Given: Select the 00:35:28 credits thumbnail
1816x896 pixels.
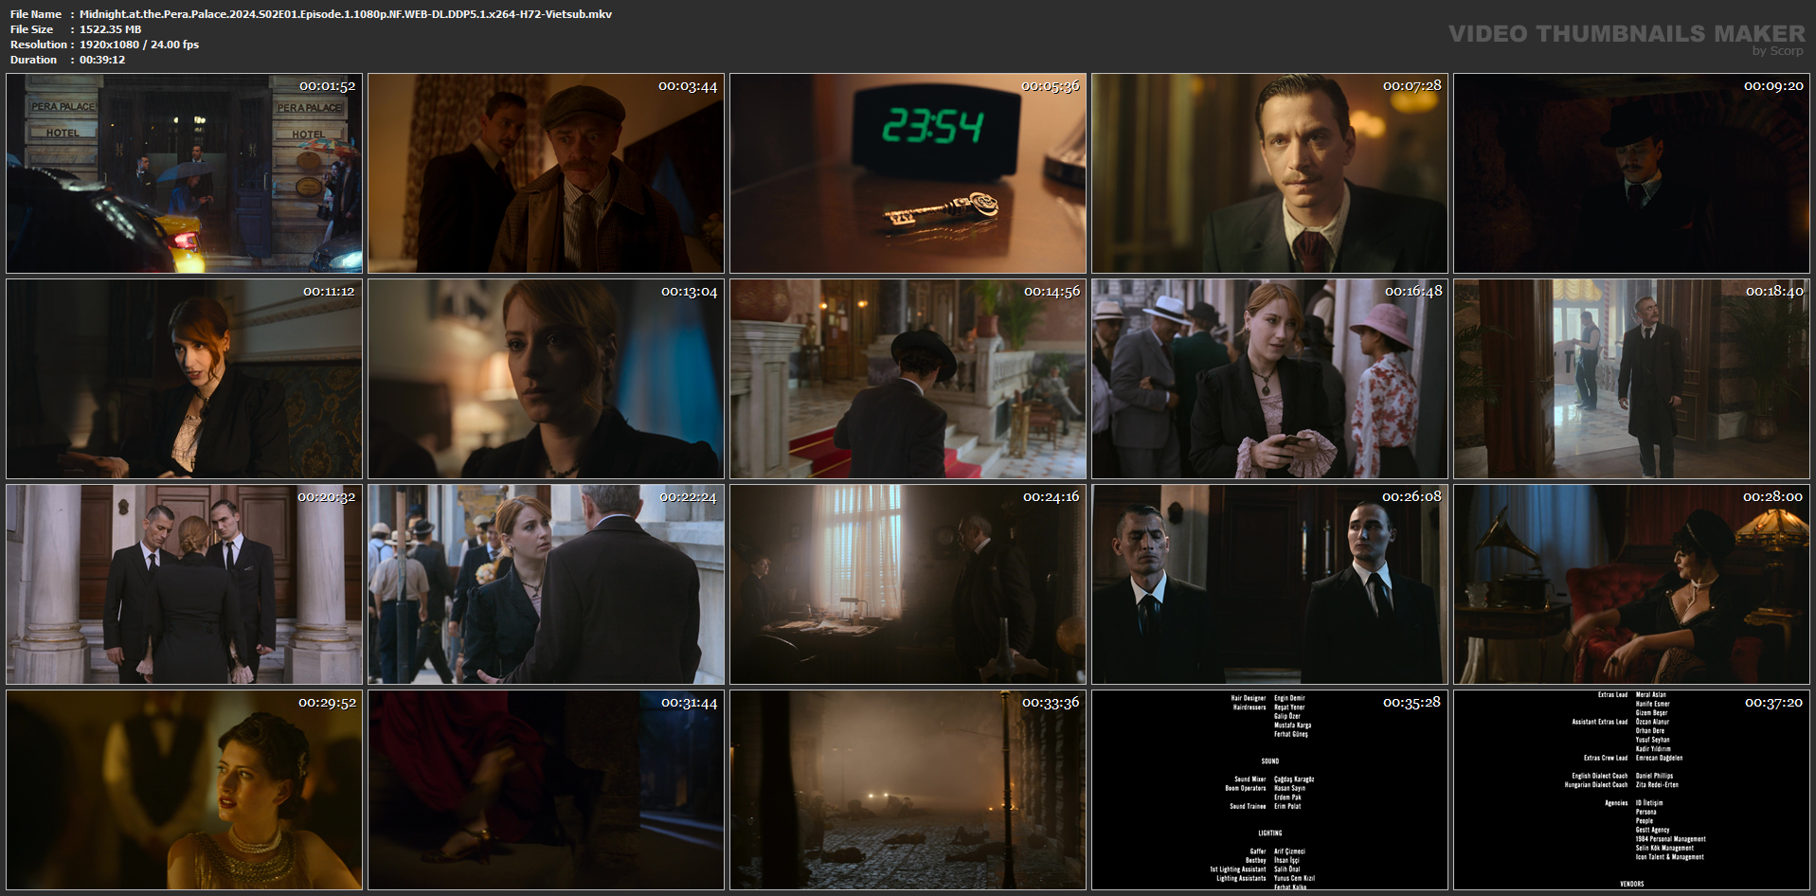Looking at the screenshot, I should click(x=1269, y=790).
